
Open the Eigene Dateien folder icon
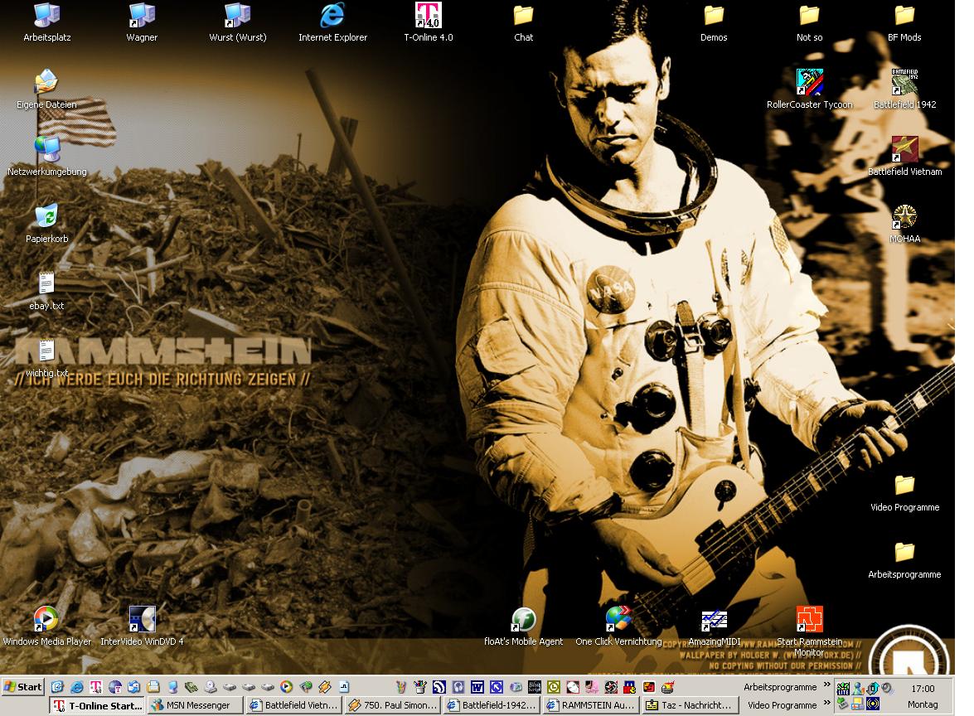[46, 89]
